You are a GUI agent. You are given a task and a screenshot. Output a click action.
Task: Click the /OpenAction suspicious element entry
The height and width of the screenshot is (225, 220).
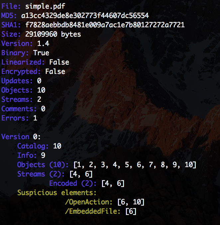pyautogui.click(x=105, y=202)
